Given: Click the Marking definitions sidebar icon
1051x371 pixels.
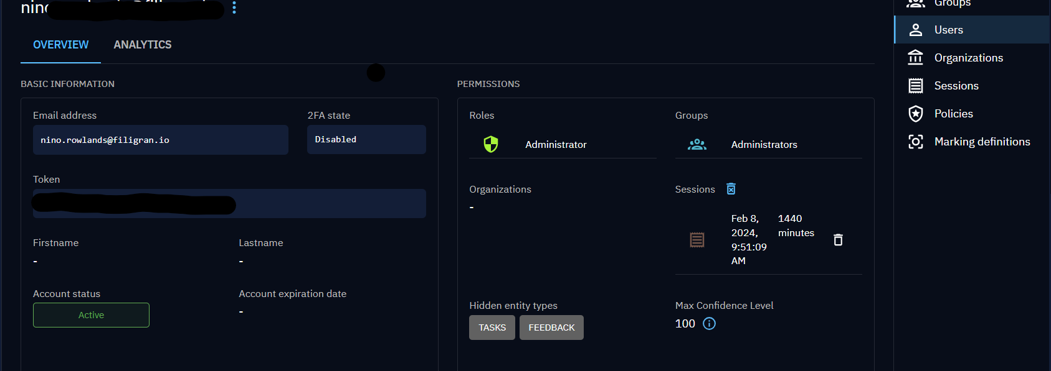Looking at the screenshot, I should [915, 142].
